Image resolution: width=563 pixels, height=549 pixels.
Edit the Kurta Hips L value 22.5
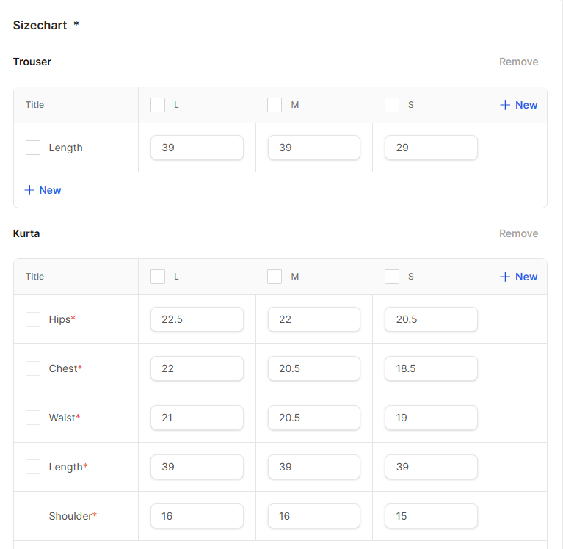197,319
